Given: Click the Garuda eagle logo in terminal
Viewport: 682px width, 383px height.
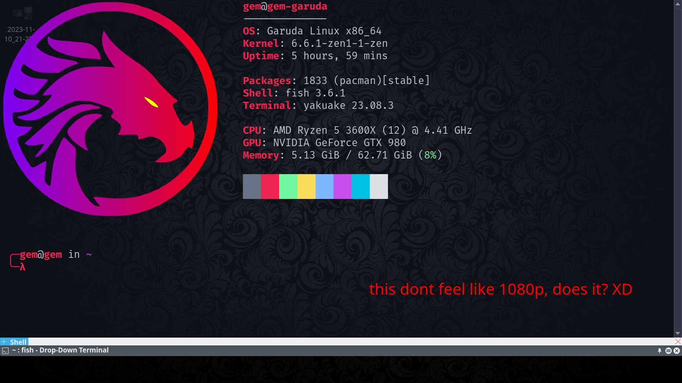Looking at the screenshot, I should point(110,109).
